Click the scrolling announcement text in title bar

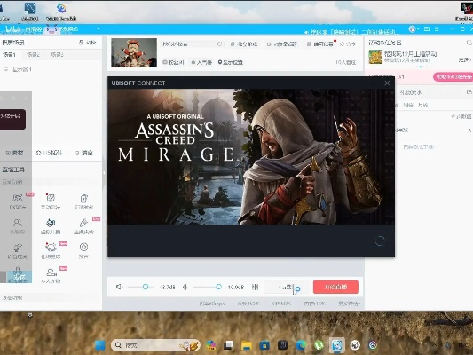click(x=353, y=32)
